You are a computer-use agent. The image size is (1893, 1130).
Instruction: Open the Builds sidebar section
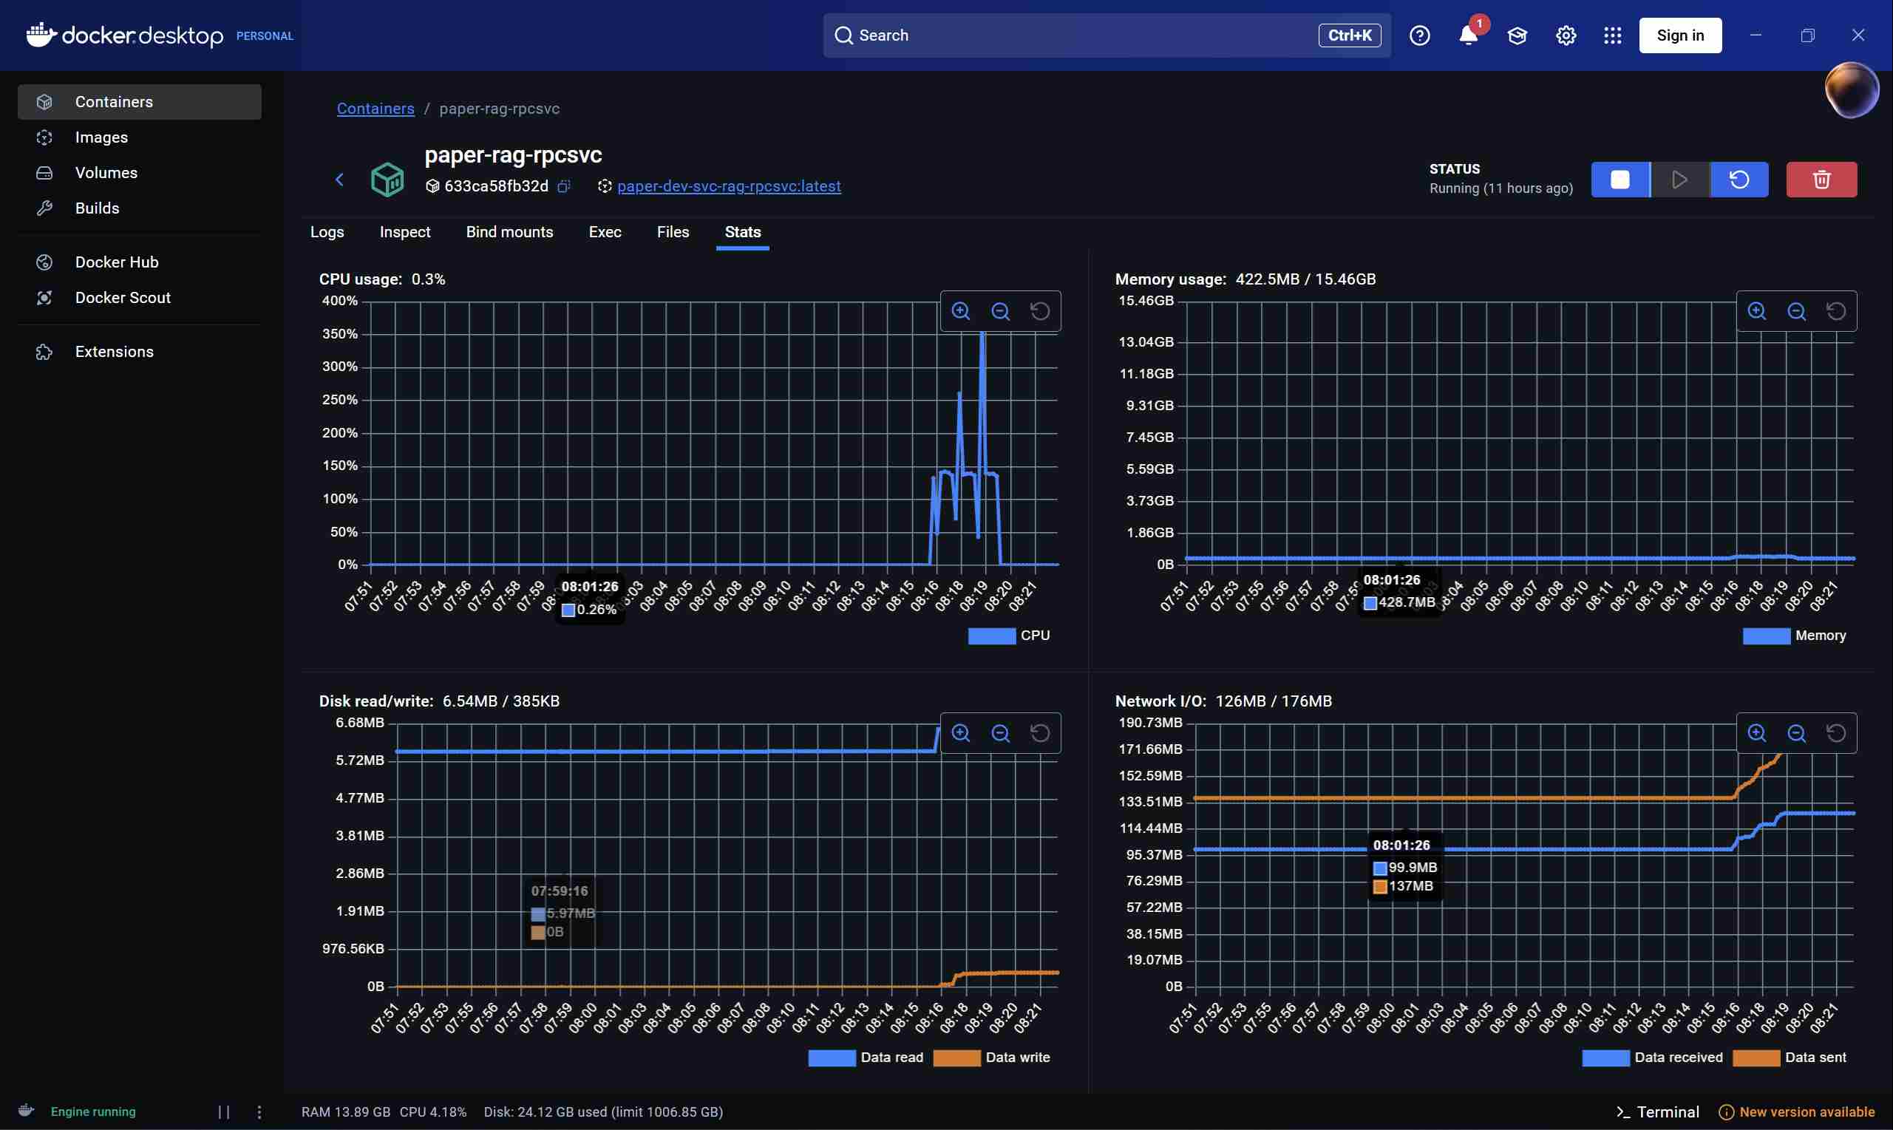tap(140, 208)
